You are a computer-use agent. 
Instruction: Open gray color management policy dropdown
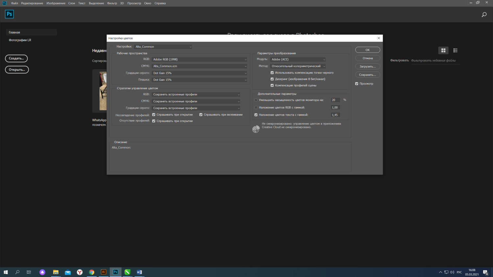point(196,108)
